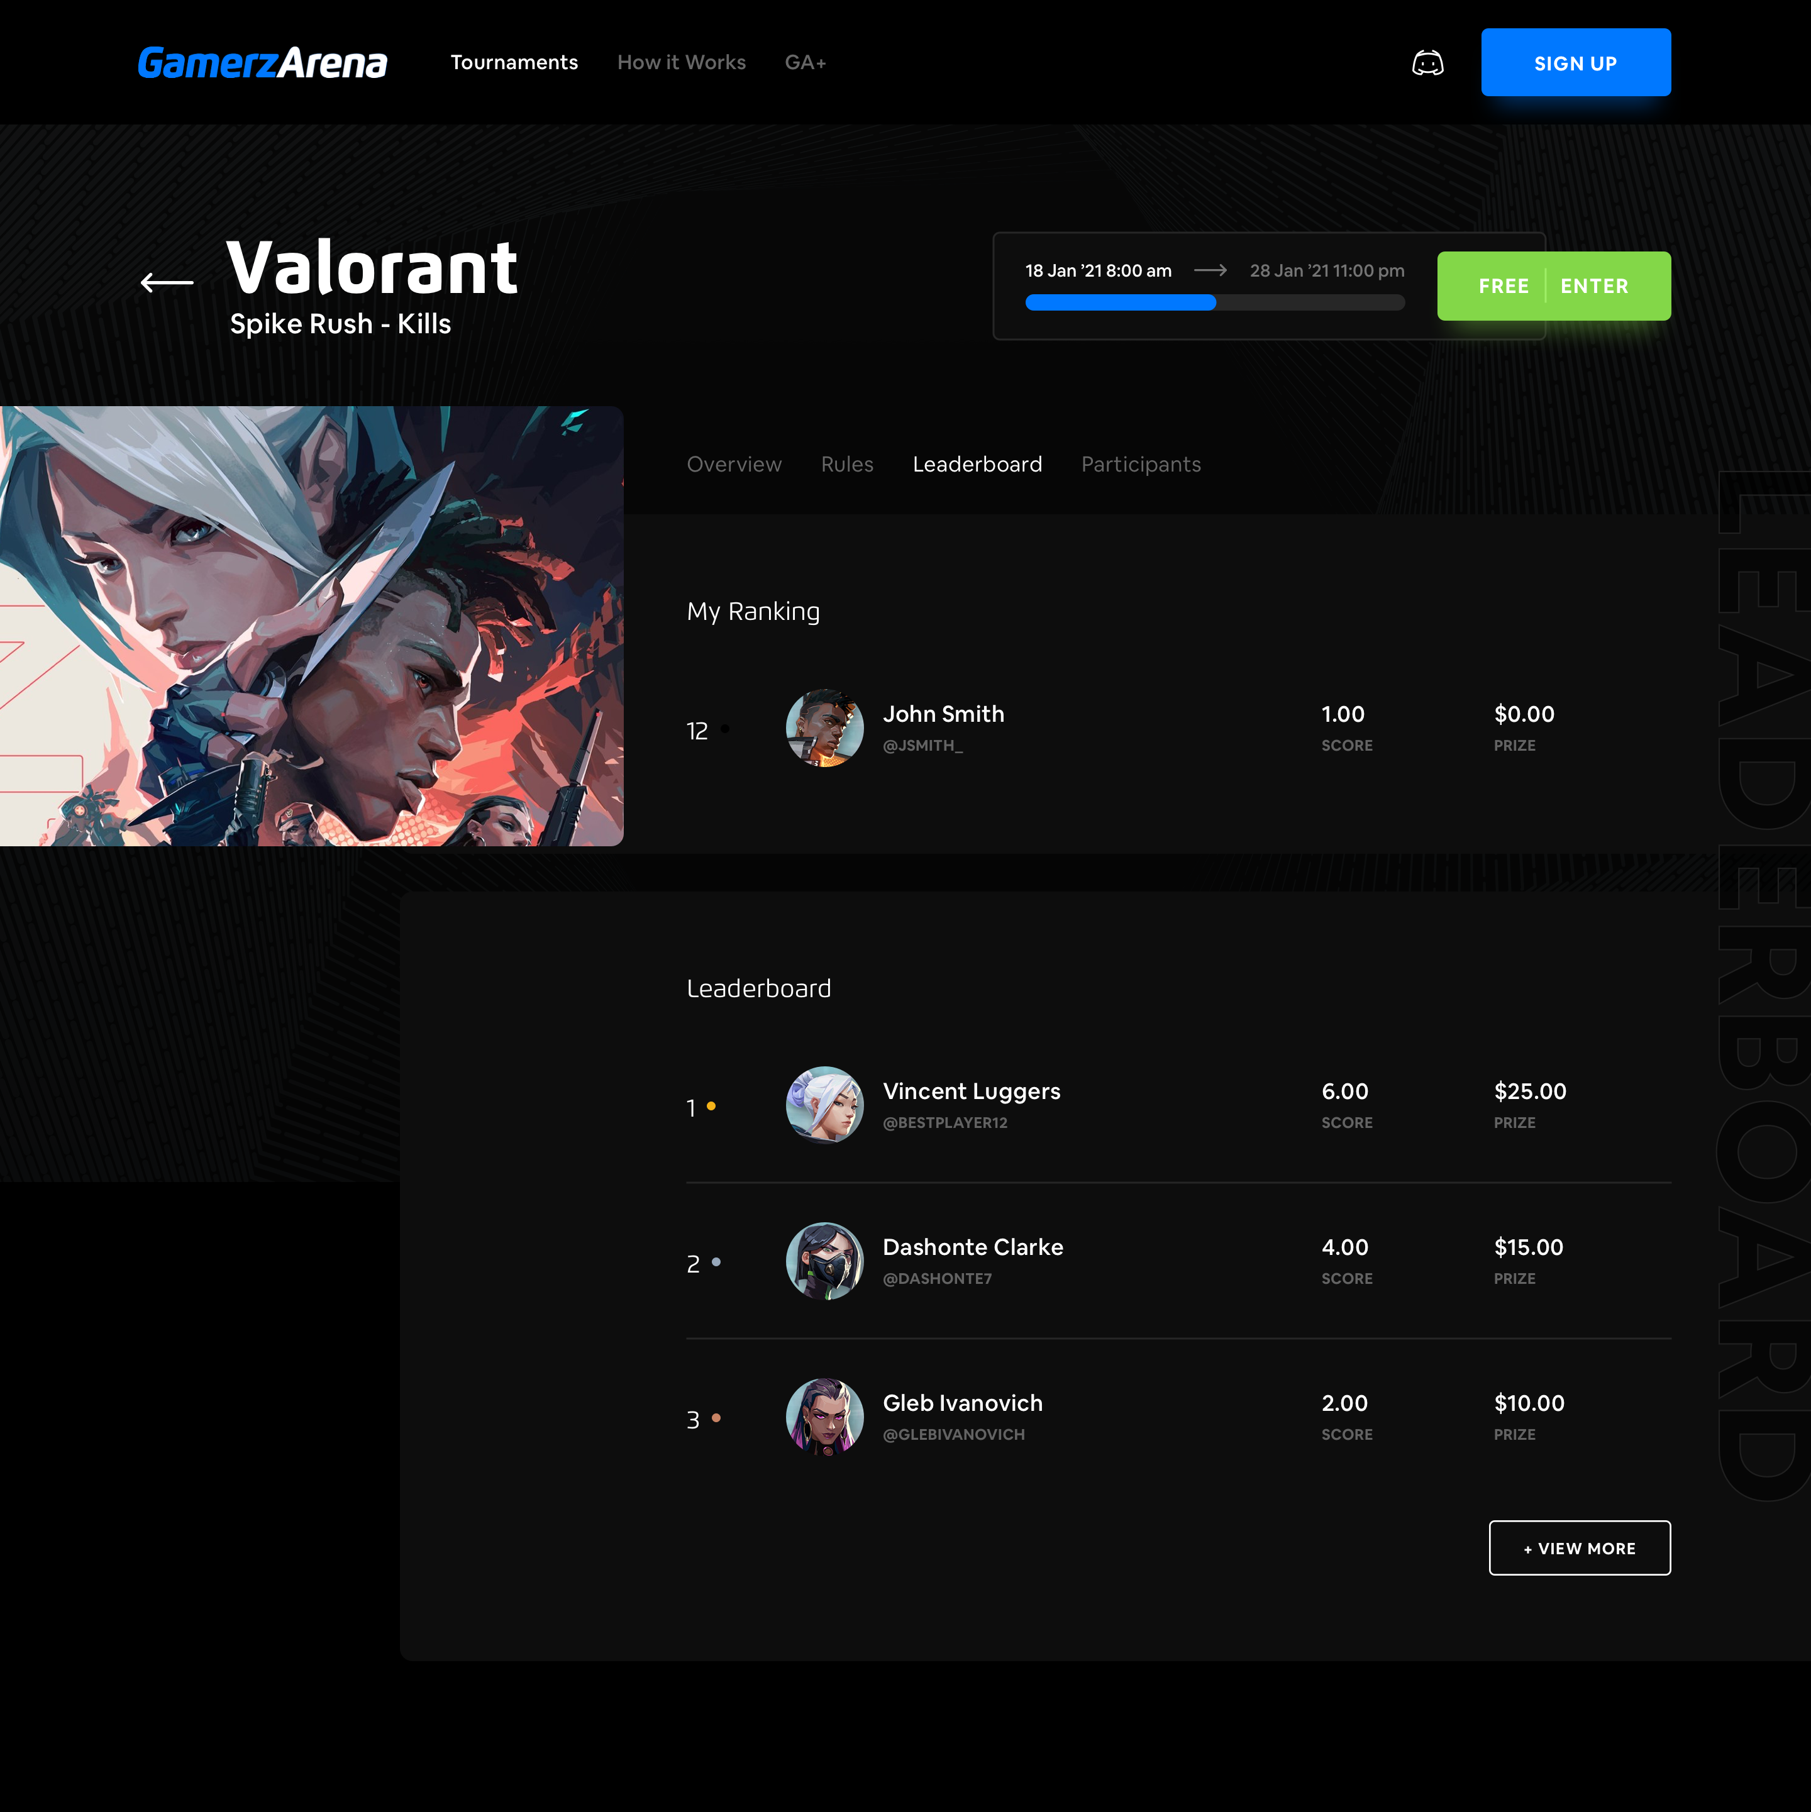Click the start date 18 Jan '21 8:00 am
The width and height of the screenshot is (1811, 1812).
point(1098,270)
